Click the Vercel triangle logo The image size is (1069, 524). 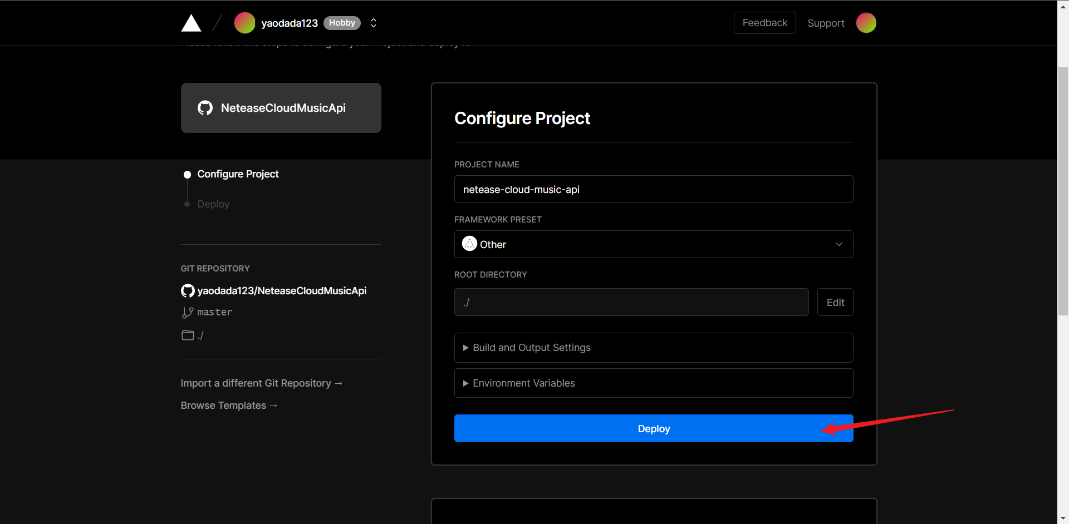191,23
